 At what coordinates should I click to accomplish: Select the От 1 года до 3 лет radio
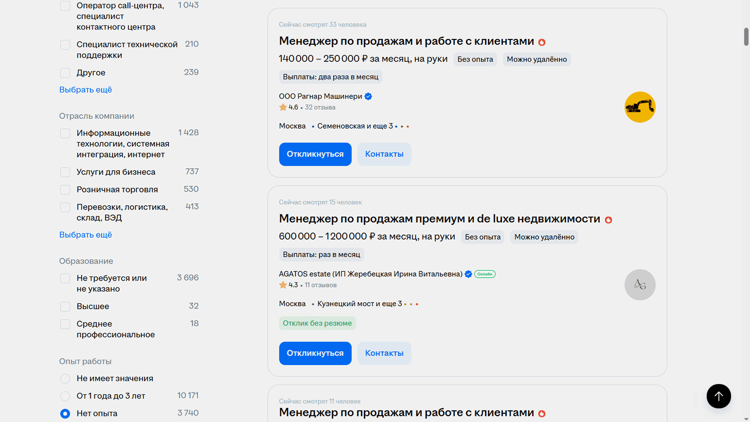click(65, 396)
